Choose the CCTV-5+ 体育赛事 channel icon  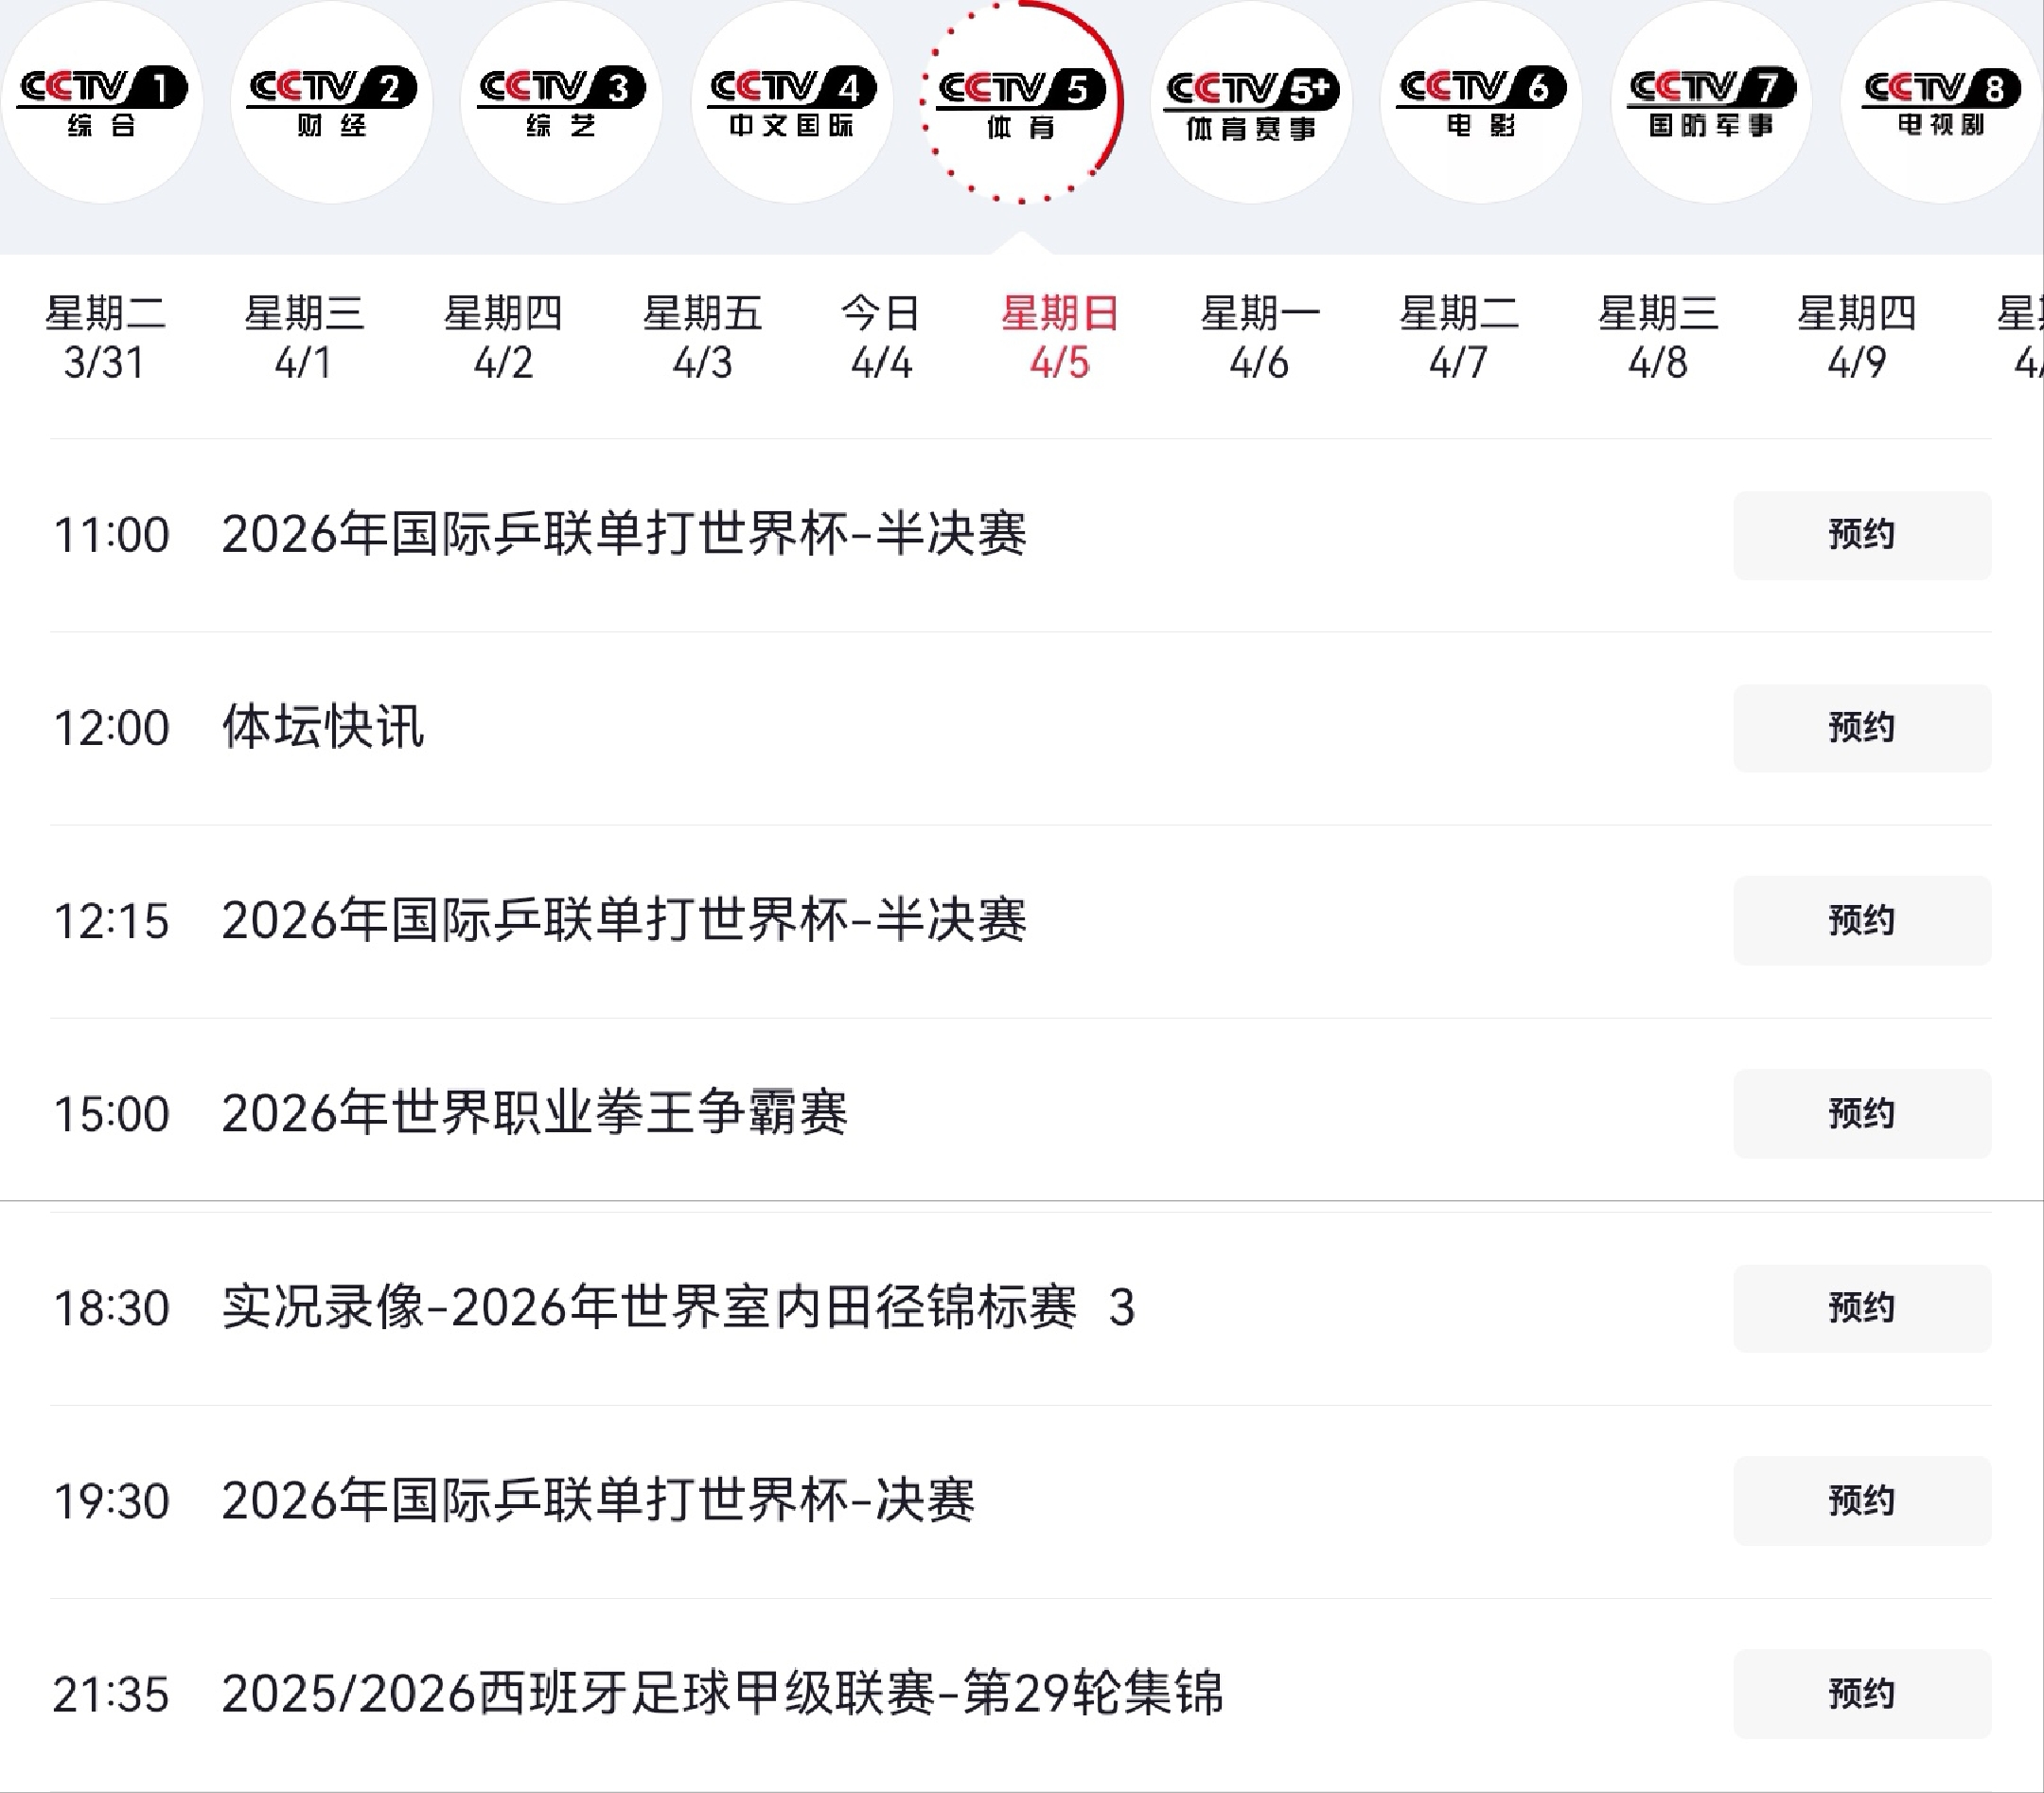(x=1252, y=101)
